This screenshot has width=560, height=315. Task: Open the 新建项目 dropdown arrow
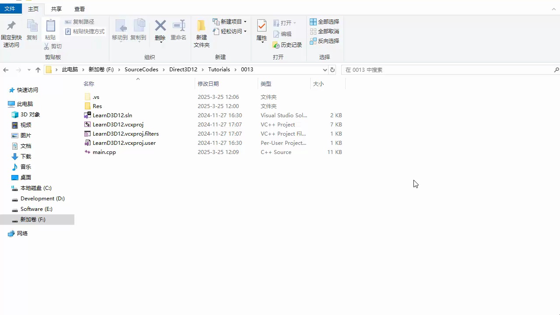point(244,21)
